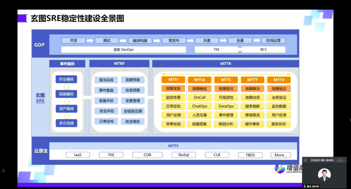Click the More... box
This screenshot has width=351, height=189.
pos(281,155)
